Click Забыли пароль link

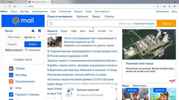[x=14, y=50]
